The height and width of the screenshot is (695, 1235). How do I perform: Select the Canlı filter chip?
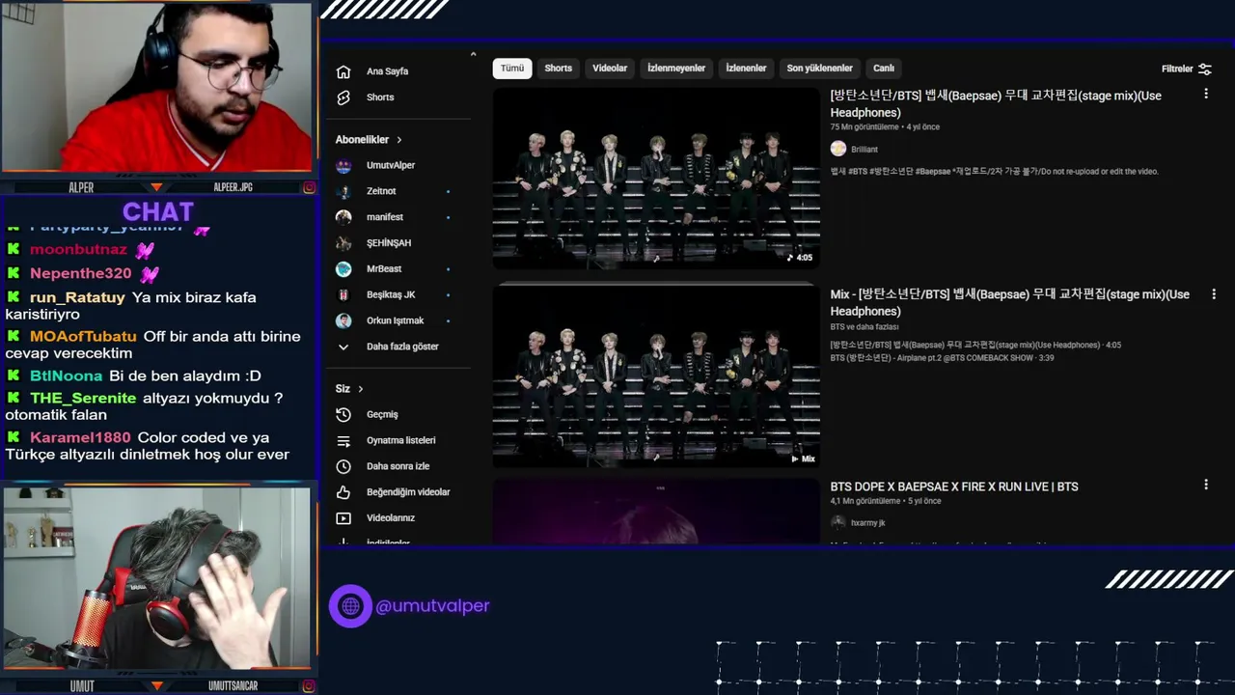click(884, 69)
